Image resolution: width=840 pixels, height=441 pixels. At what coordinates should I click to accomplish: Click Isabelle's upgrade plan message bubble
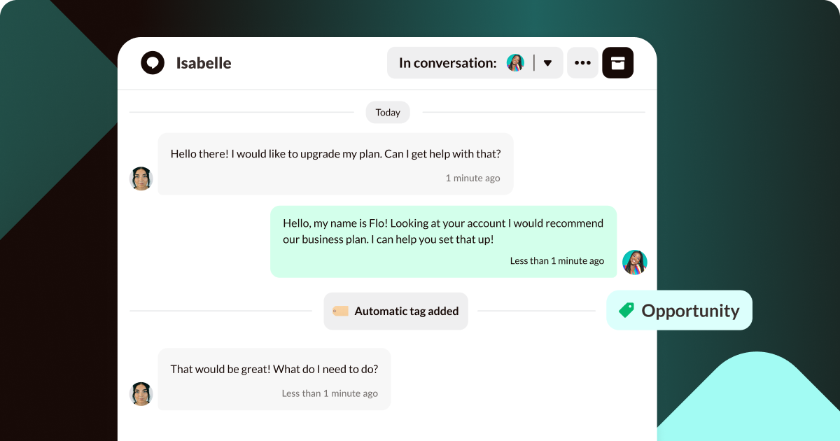(x=335, y=153)
